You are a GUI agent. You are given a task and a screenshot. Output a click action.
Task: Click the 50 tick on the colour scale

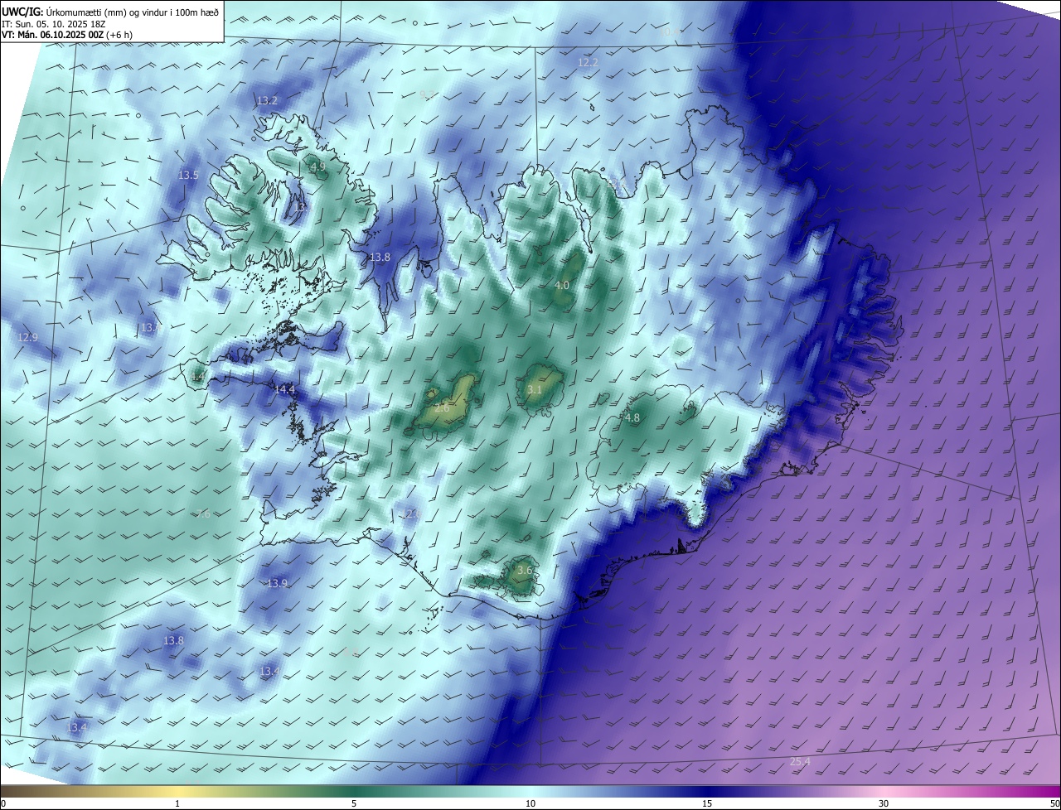[1054, 803]
